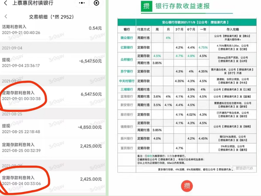Go back from 交易明细 page
This screenshot has height=196, width=261.
coord(6,16)
